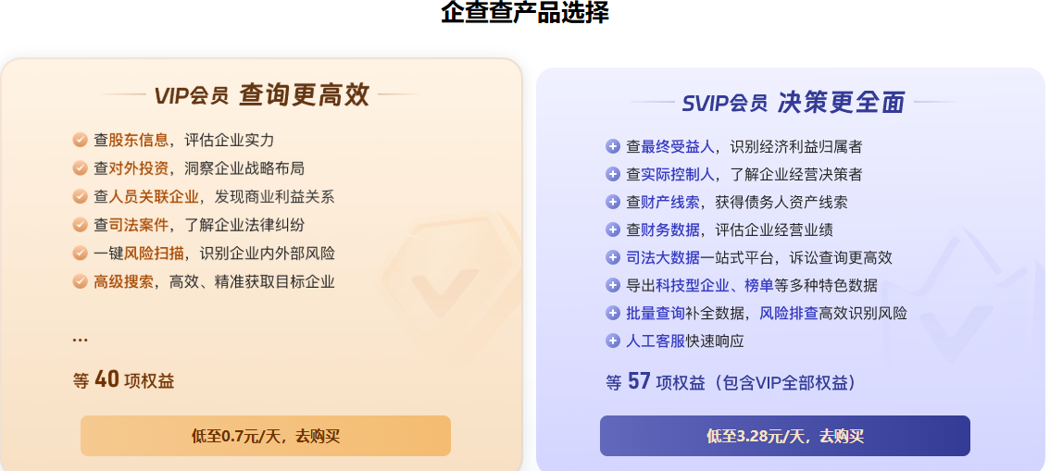Click the checkmark icon beside 高级搜索
This screenshot has width=1050, height=471.
[80, 281]
